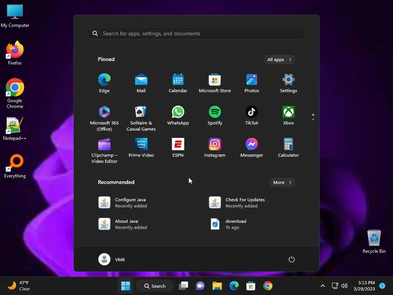Viewport: 393px width, 295px height.
Task: Open Messenger
Action: point(252,148)
